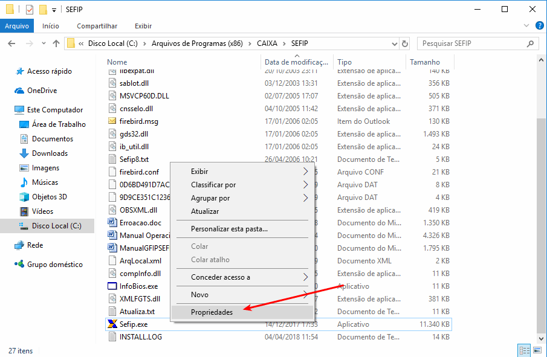The height and width of the screenshot is (357, 547).
Task: Select the Erroacao.doc Word icon
Action: coord(112,222)
